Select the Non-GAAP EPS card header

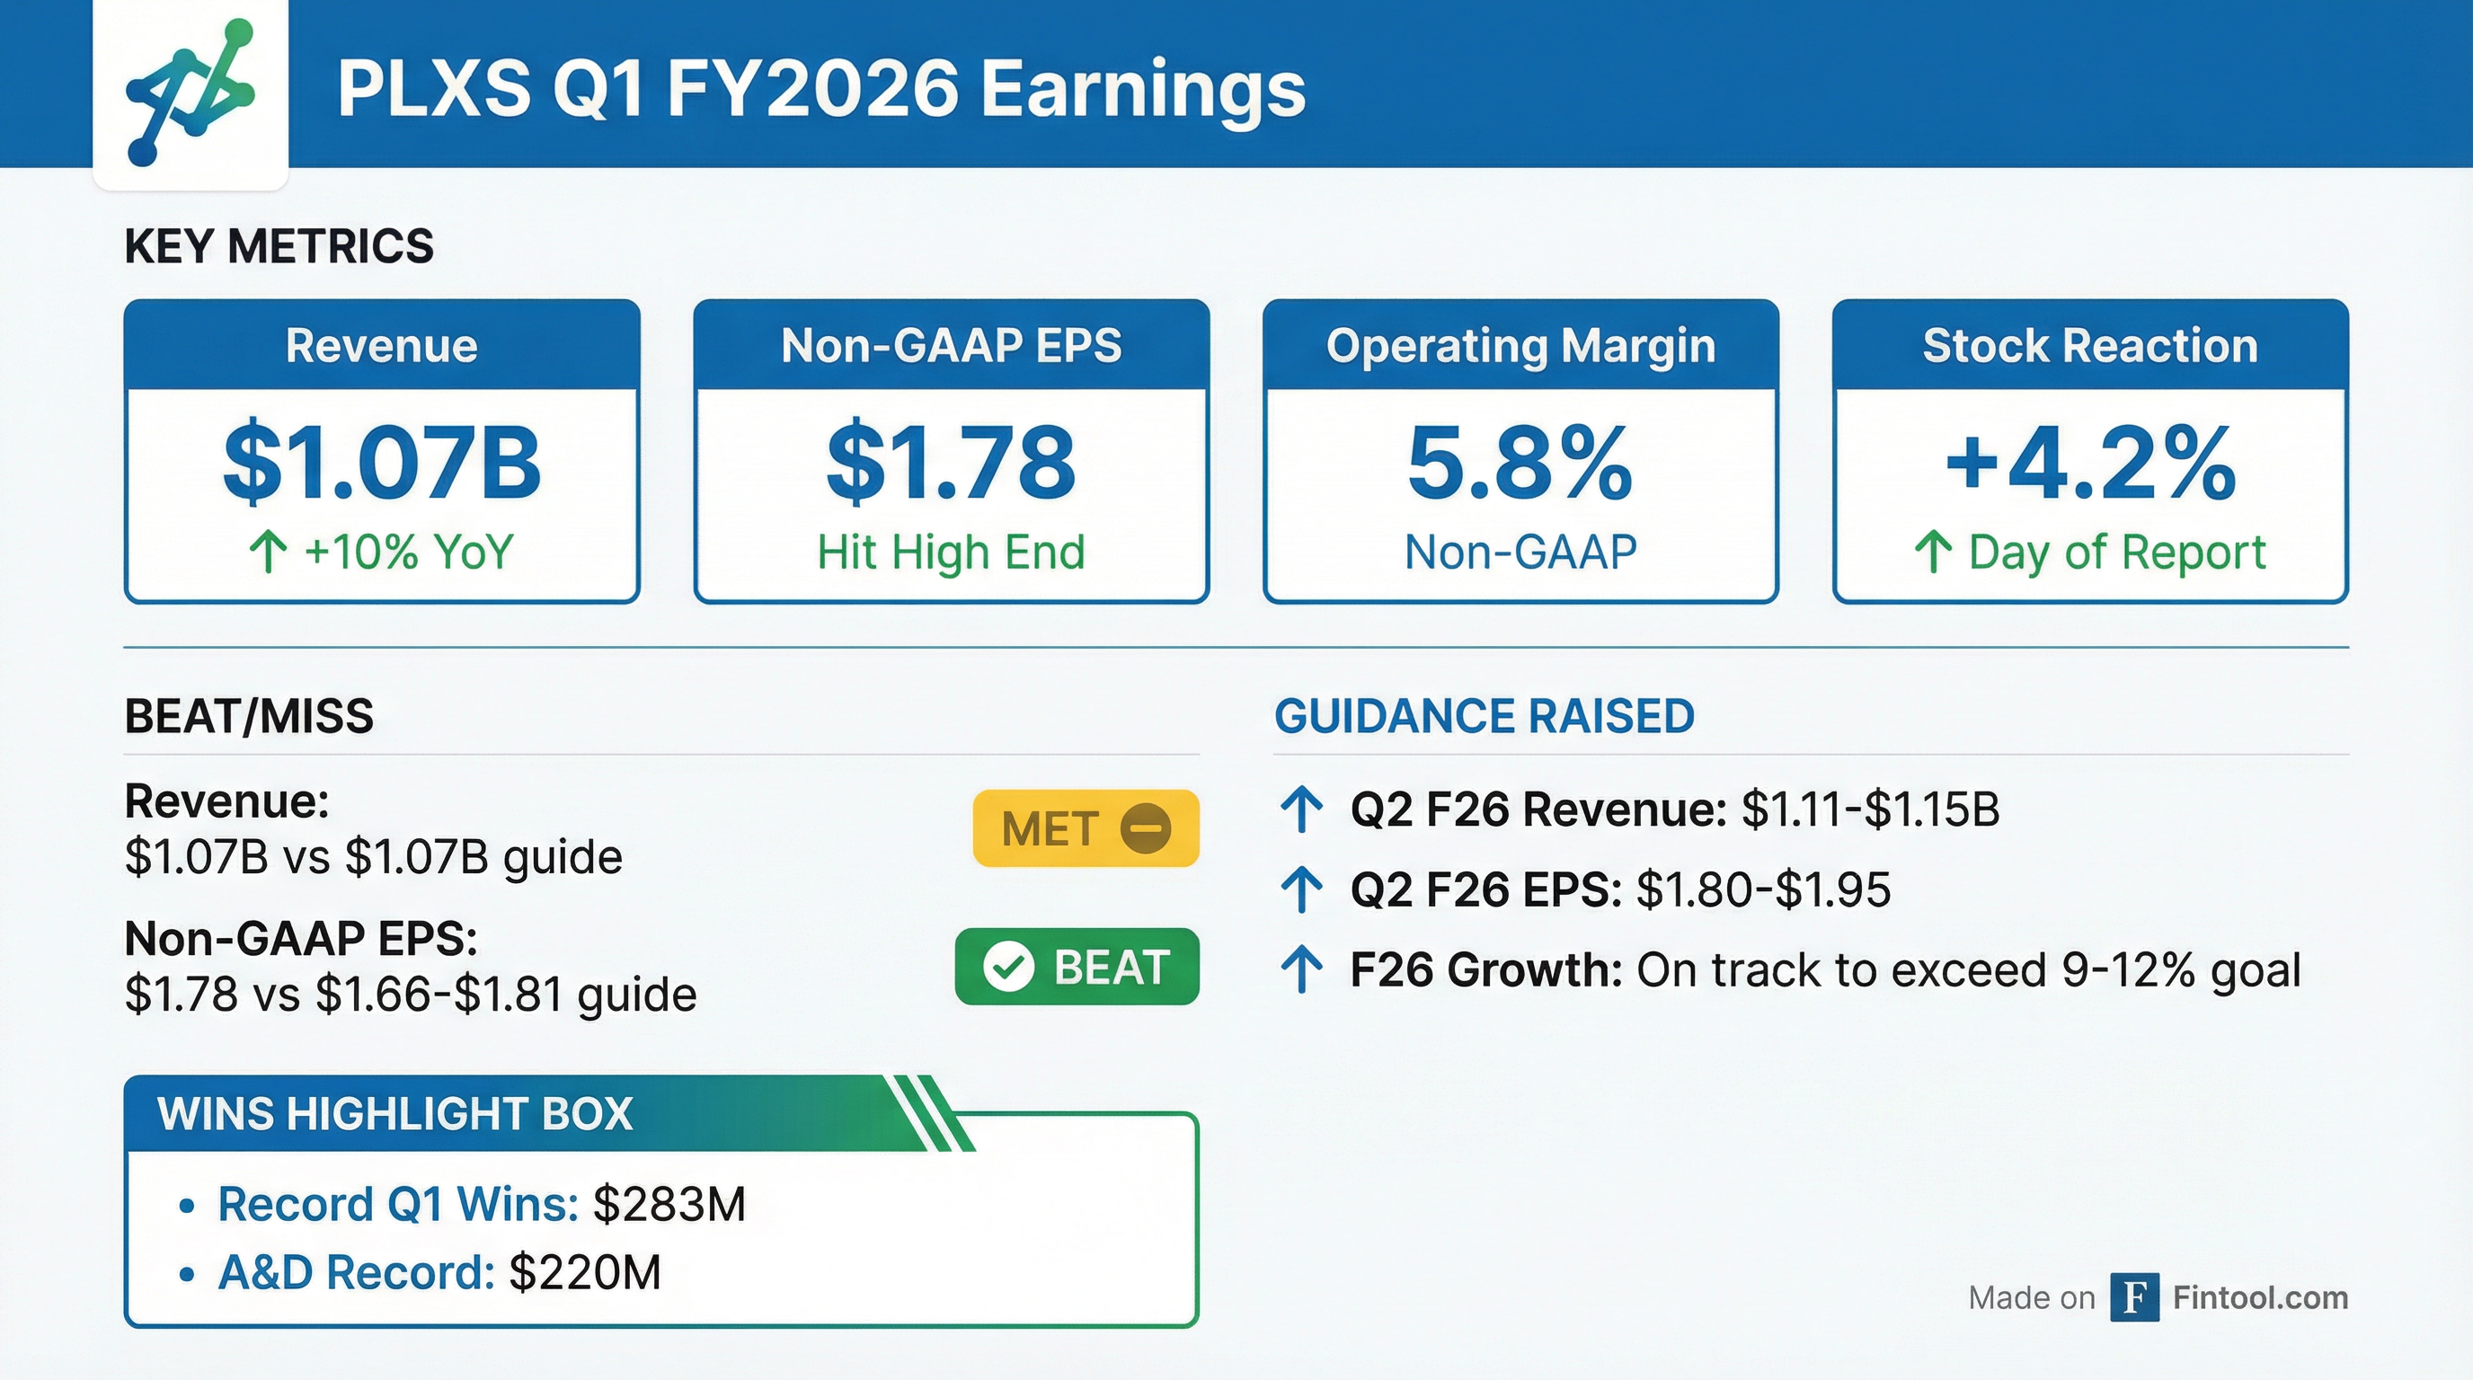click(951, 346)
